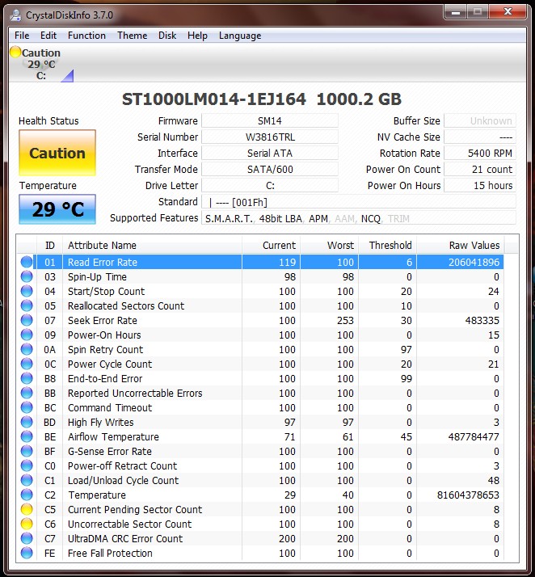Click the Serial Number field W3816TRL
This screenshot has width=535, height=577.
(270, 137)
